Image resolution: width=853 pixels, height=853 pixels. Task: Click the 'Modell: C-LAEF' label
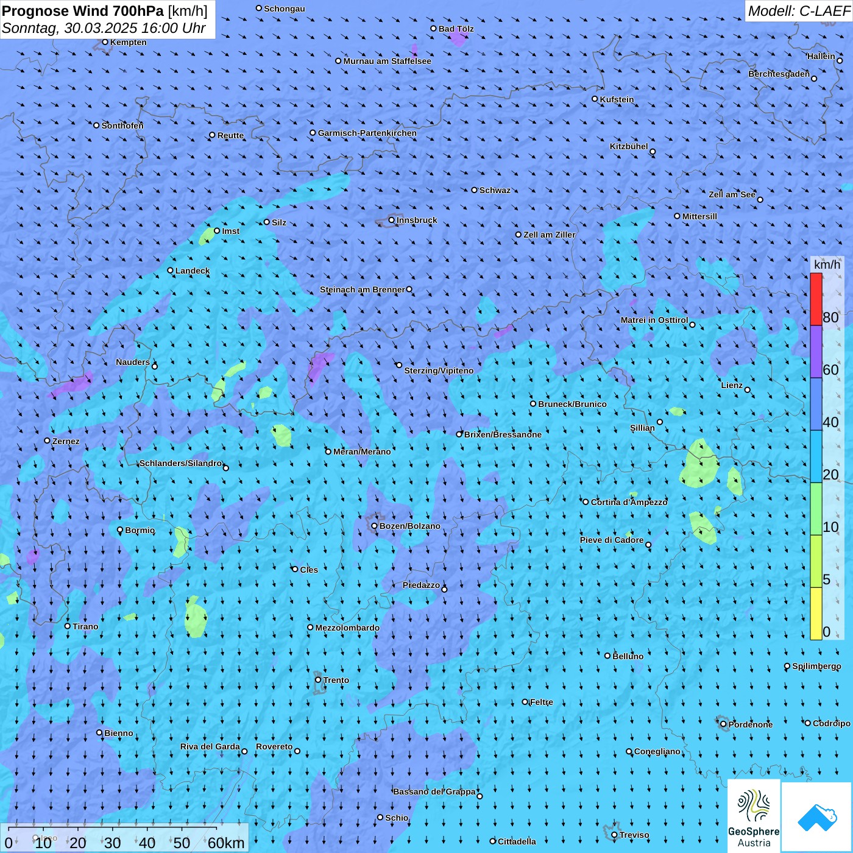point(799,11)
